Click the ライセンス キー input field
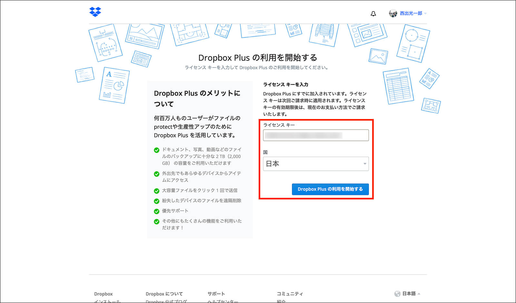This screenshot has height=303, width=516. pos(316,135)
